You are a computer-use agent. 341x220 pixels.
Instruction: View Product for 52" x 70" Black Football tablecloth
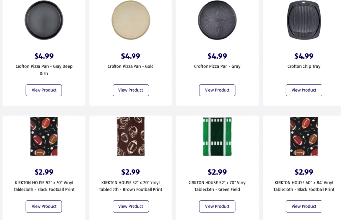(x=44, y=206)
